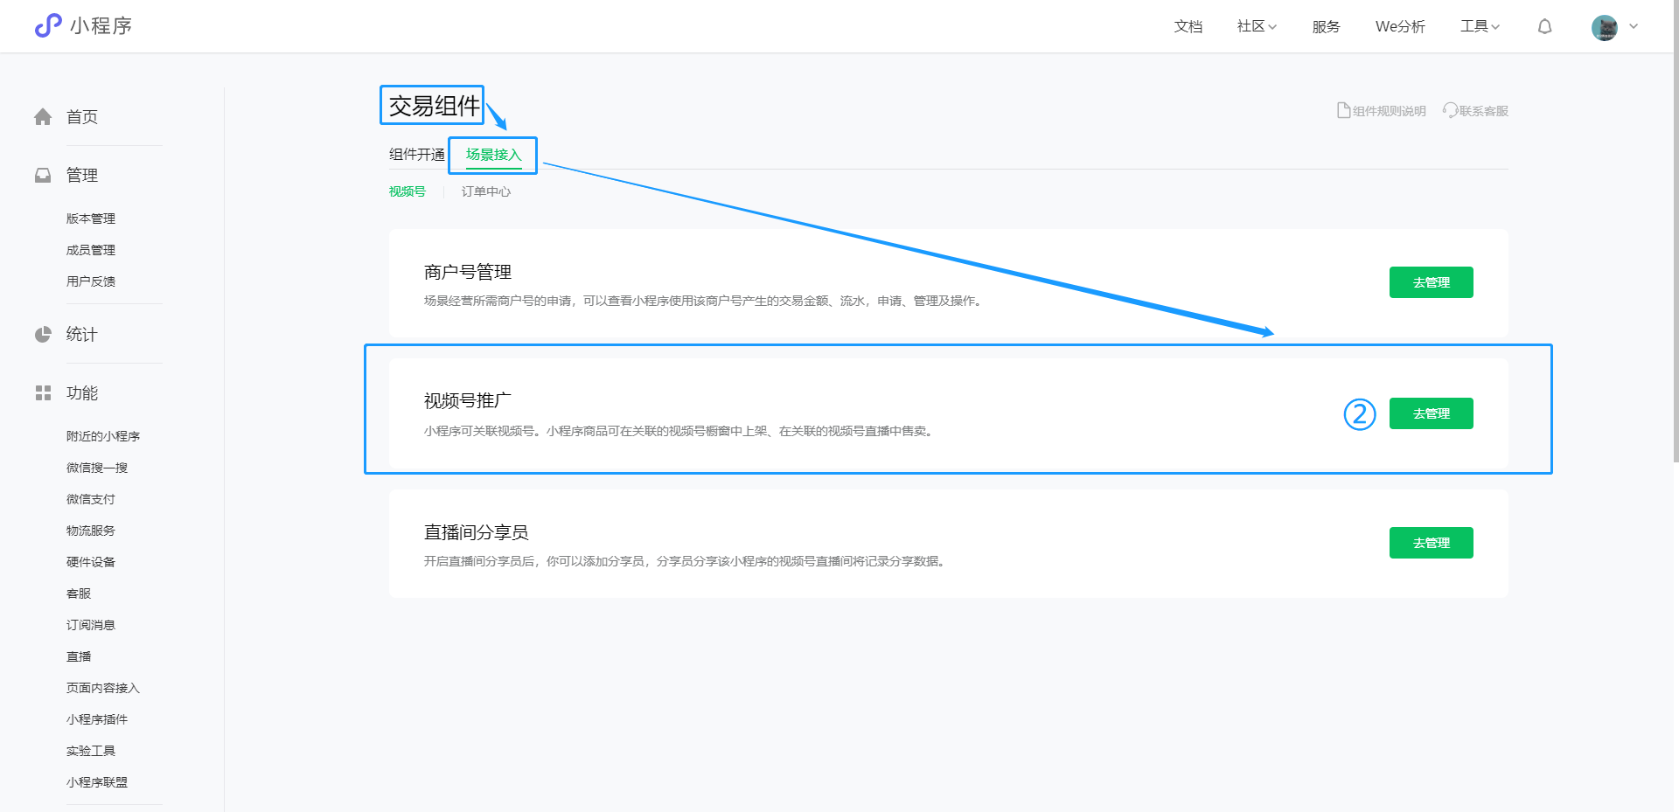Go to 用户反馈 in sidebar

[91, 281]
